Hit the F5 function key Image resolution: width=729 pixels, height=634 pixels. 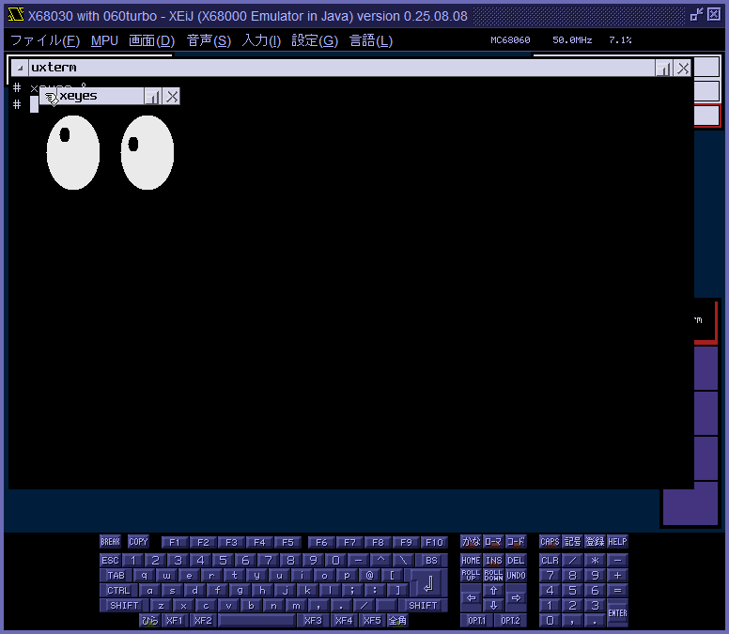click(x=287, y=542)
